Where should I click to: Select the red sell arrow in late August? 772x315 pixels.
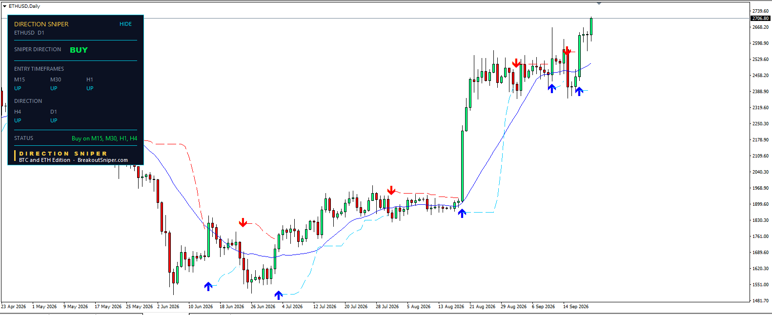tap(516, 63)
